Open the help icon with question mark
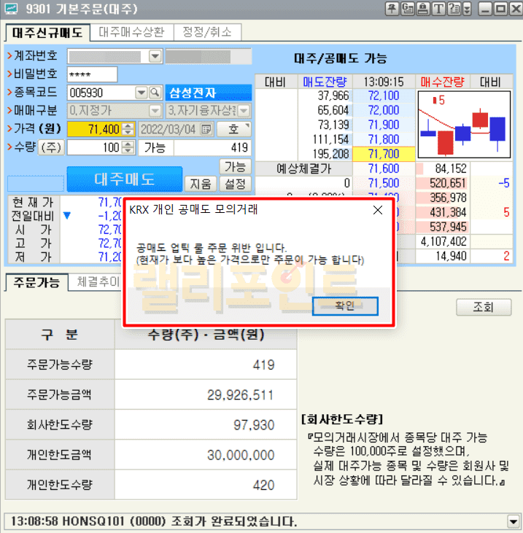The image size is (523, 533). click(x=453, y=9)
